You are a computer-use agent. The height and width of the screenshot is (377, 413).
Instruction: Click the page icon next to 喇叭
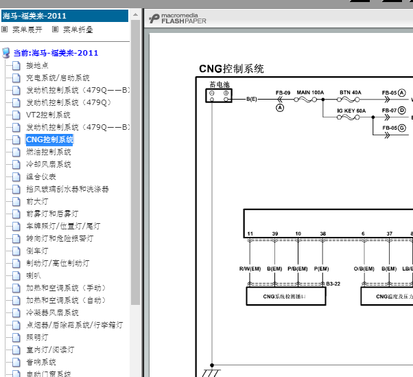(16, 276)
